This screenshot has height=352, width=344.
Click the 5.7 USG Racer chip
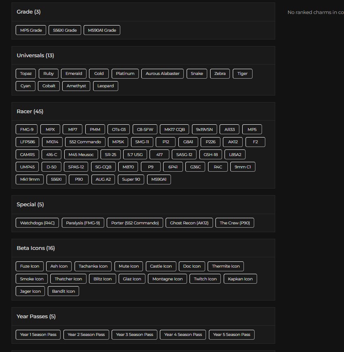(135, 154)
